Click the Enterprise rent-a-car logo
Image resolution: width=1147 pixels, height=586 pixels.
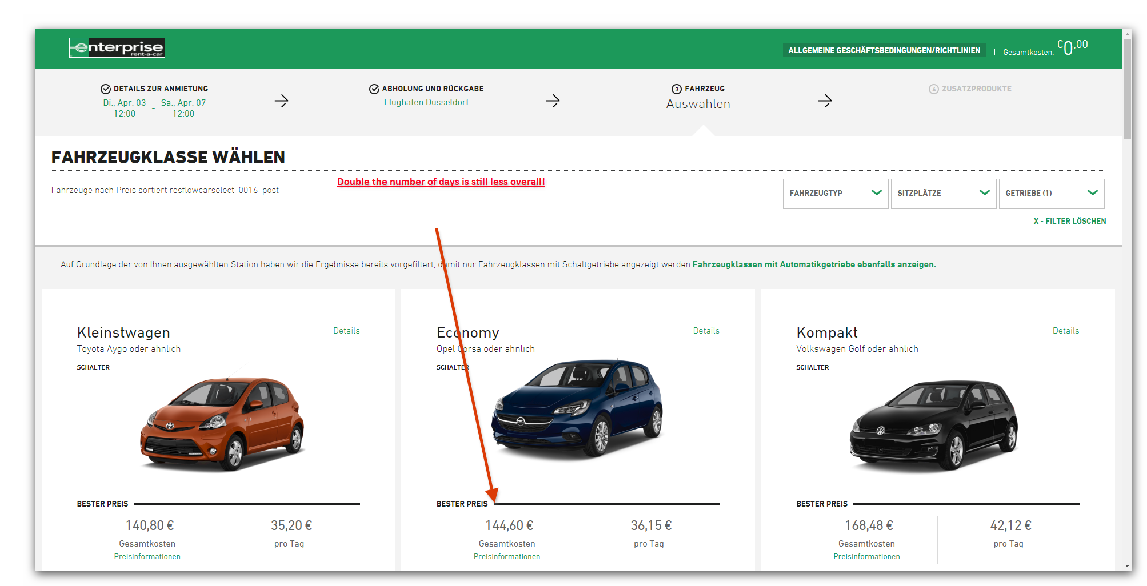(117, 47)
